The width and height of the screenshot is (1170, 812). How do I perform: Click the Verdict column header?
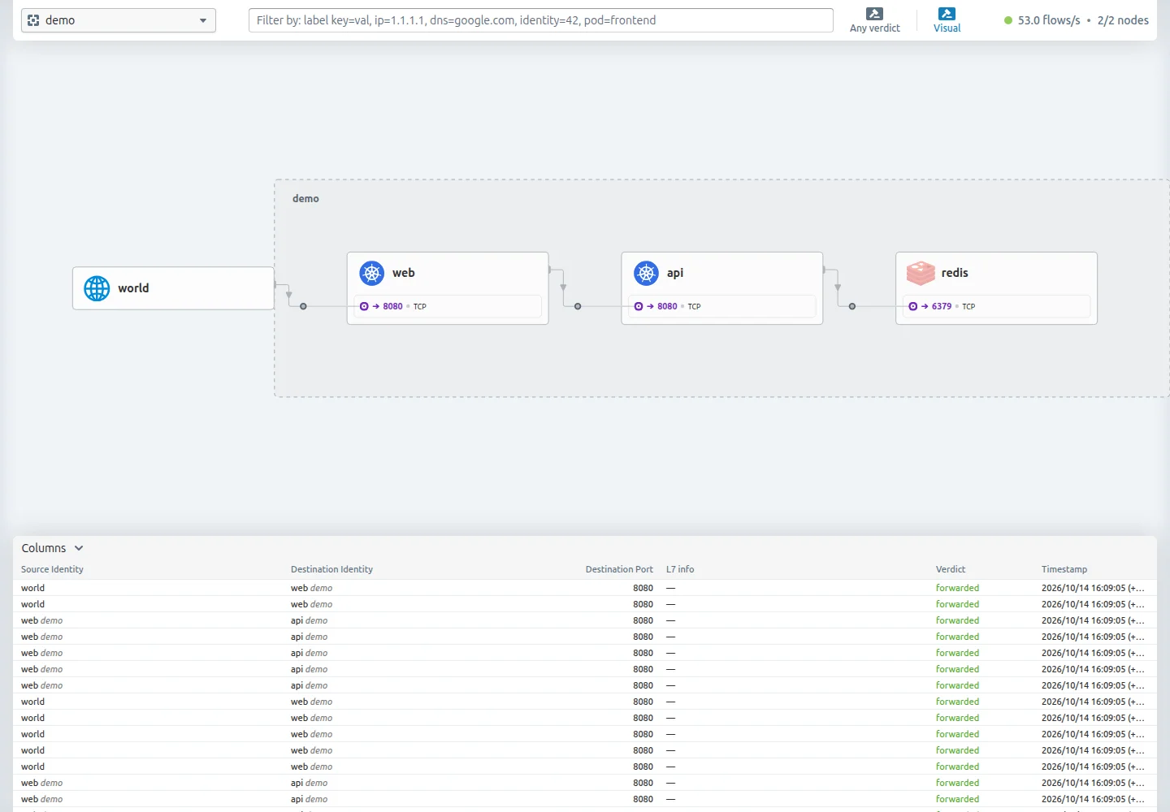pos(951,569)
